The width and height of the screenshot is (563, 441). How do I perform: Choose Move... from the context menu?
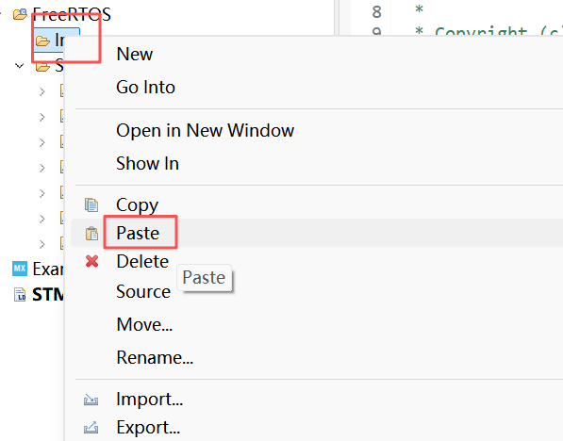tap(144, 325)
